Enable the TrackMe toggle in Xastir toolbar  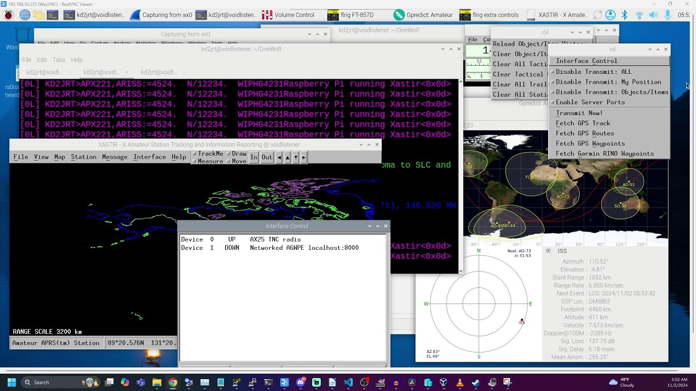pos(208,154)
